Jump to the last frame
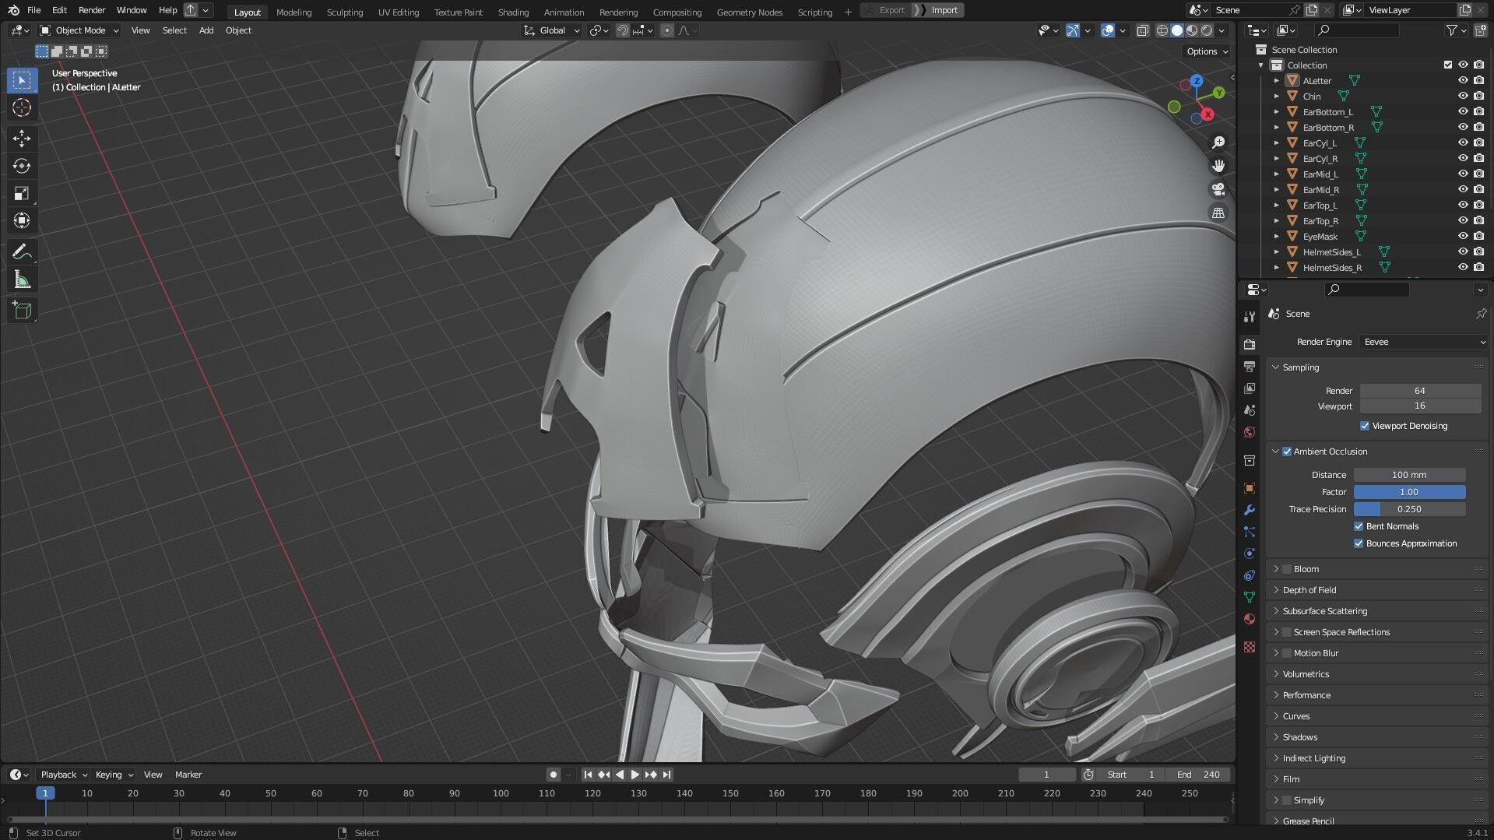The height and width of the screenshot is (840, 1494). tap(666, 775)
